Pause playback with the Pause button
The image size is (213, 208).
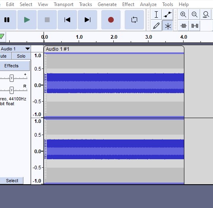[7, 20]
